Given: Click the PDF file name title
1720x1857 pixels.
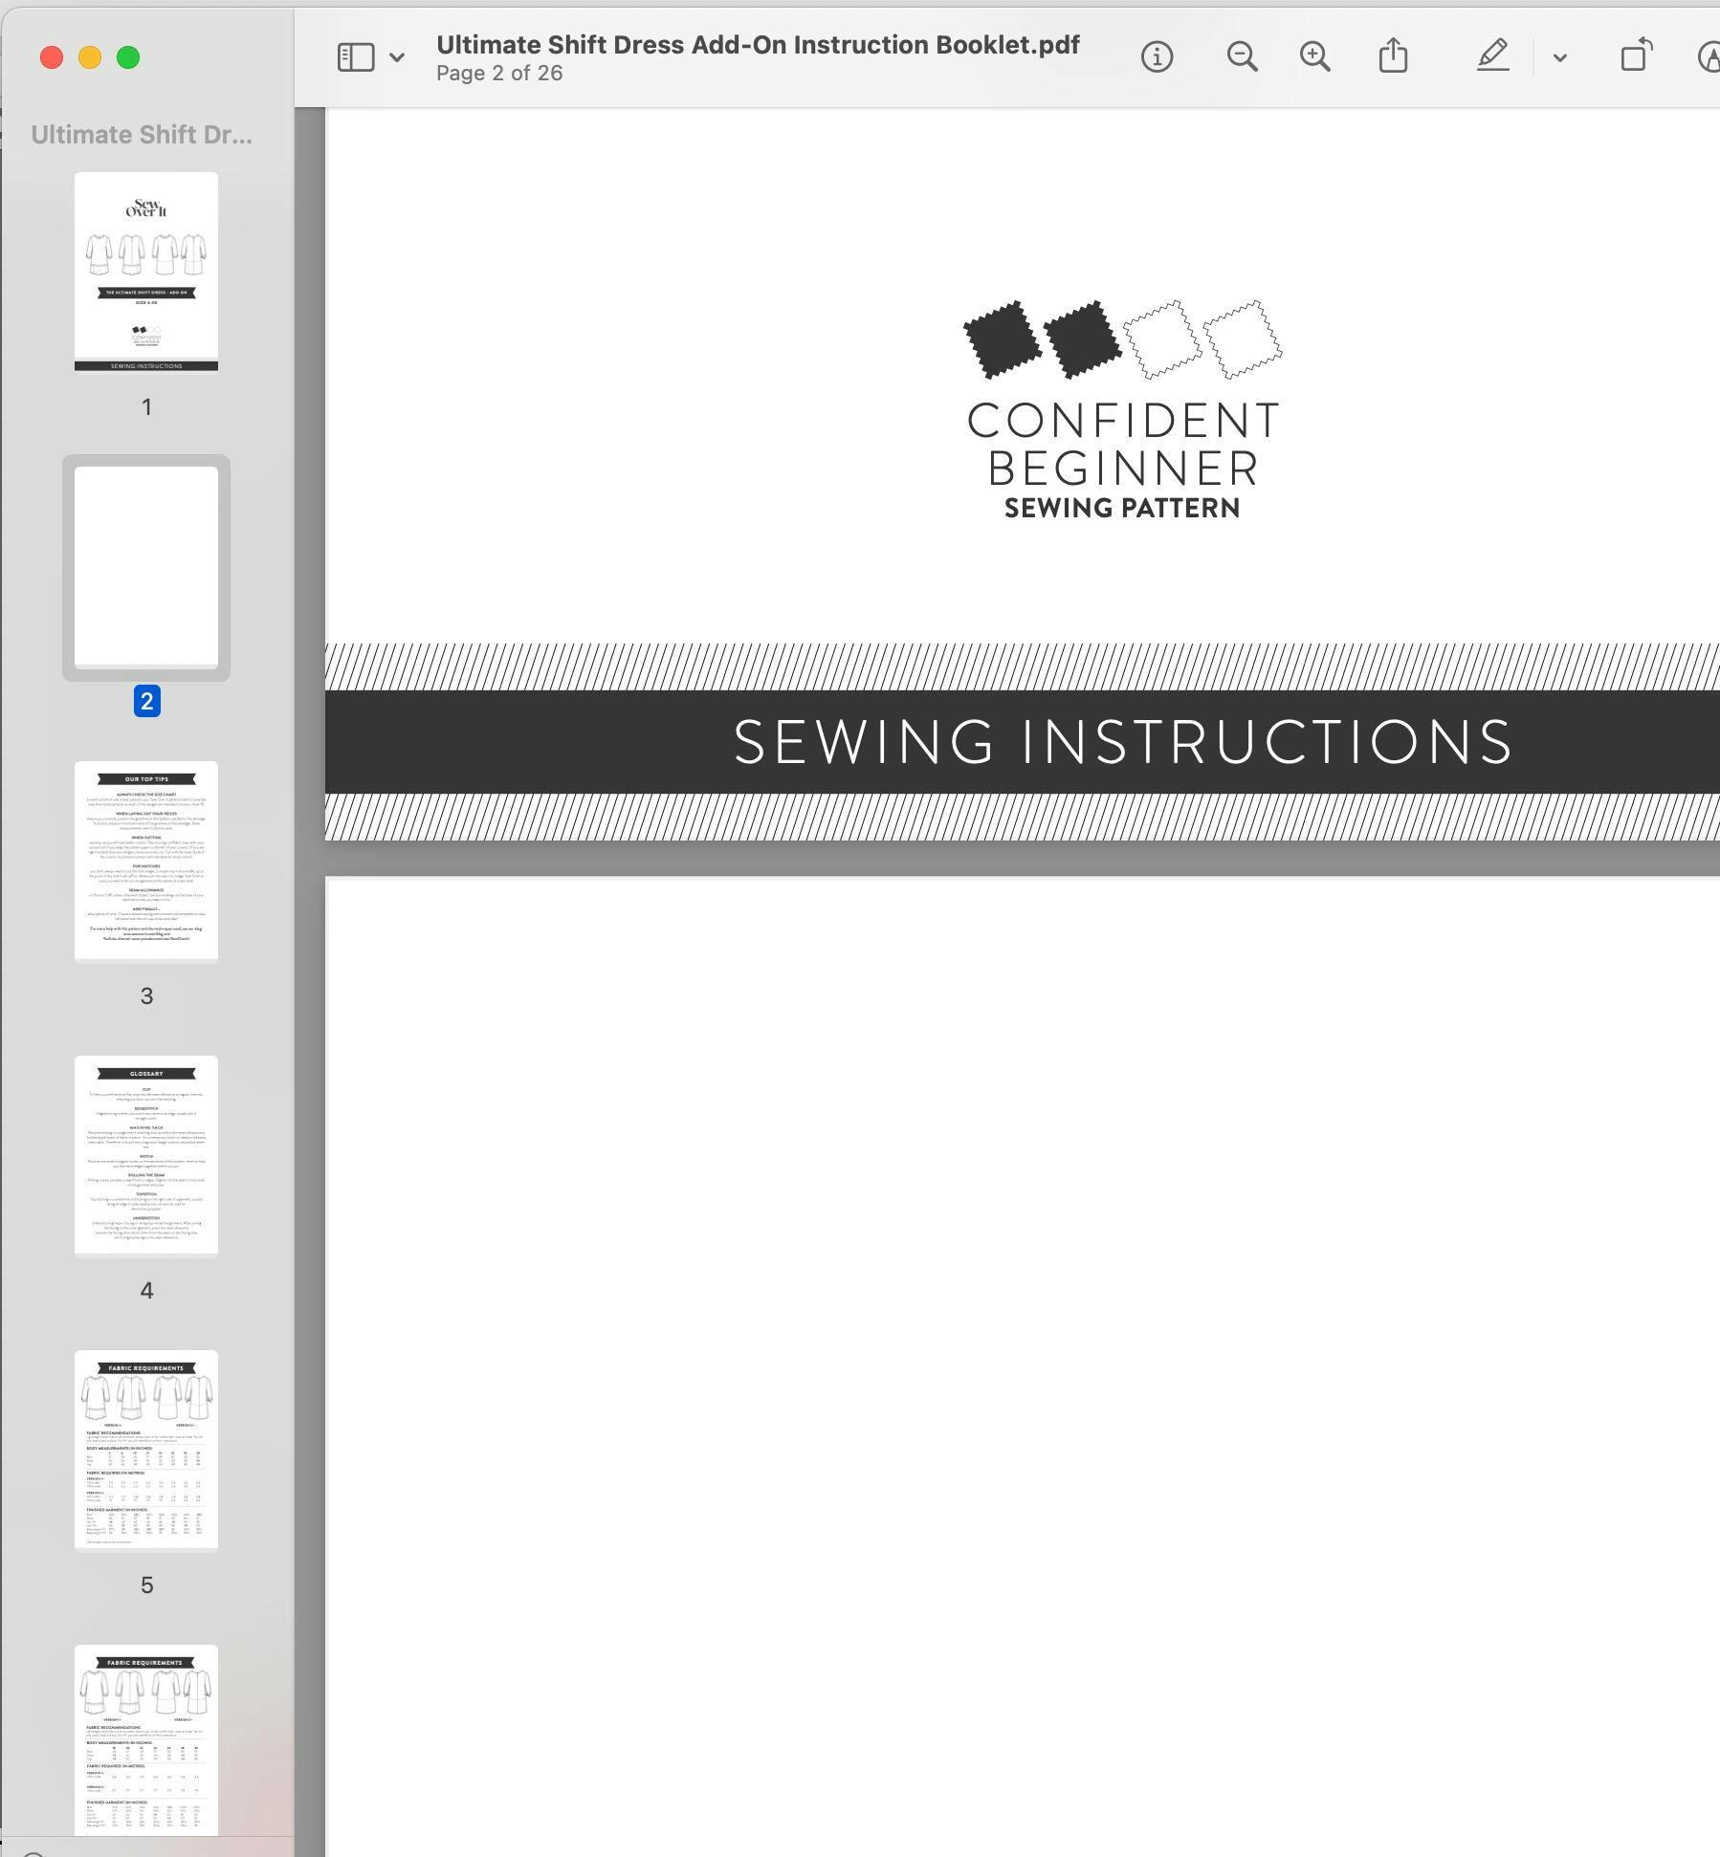Looking at the screenshot, I should pyautogui.click(x=758, y=45).
